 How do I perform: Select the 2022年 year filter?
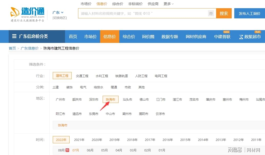point(61,140)
